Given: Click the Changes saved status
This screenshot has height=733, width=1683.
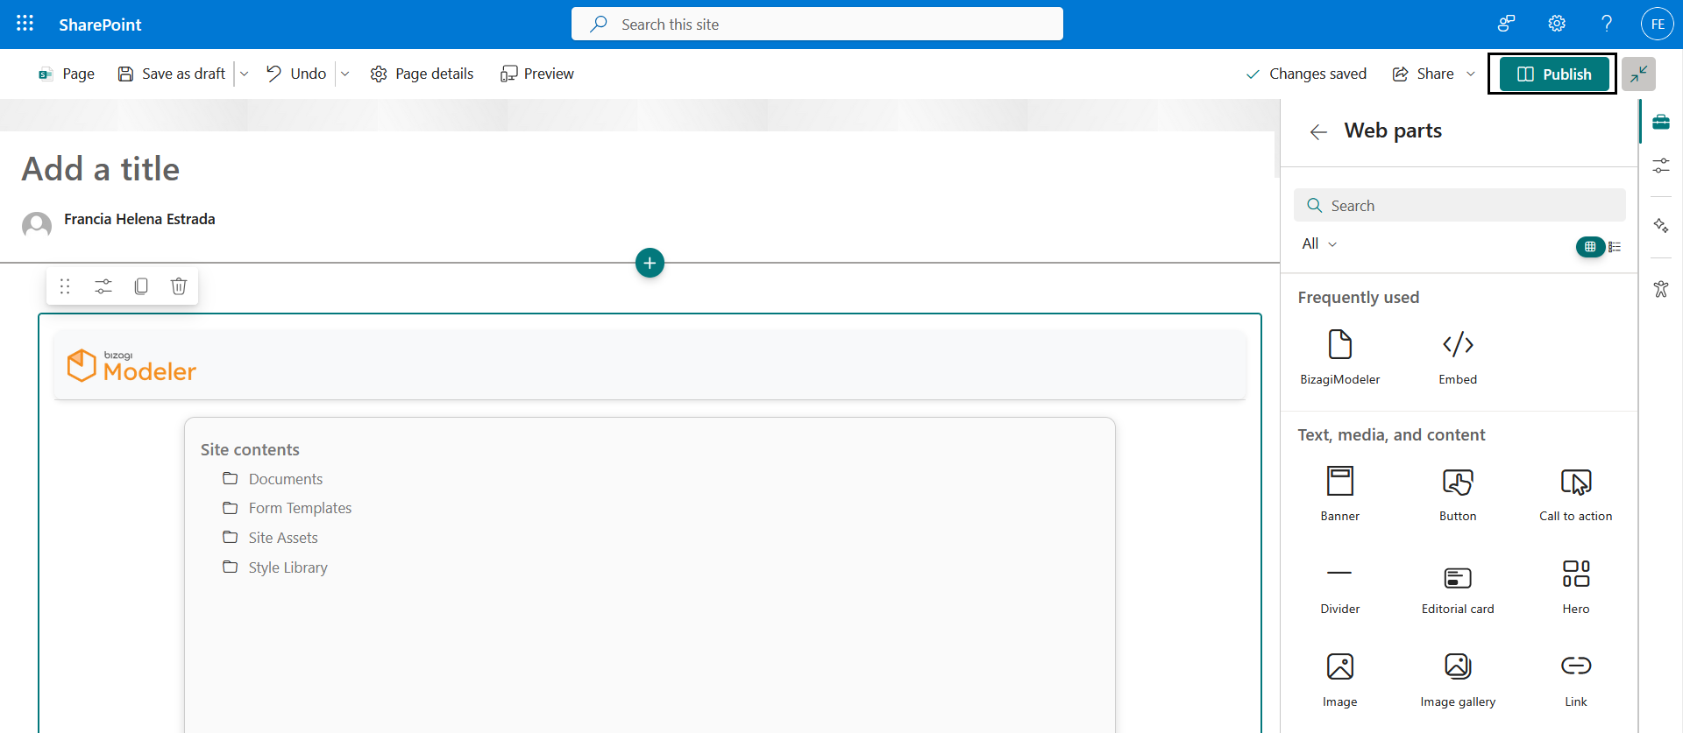Looking at the screenshot, I should click(x=1306, y=74).
